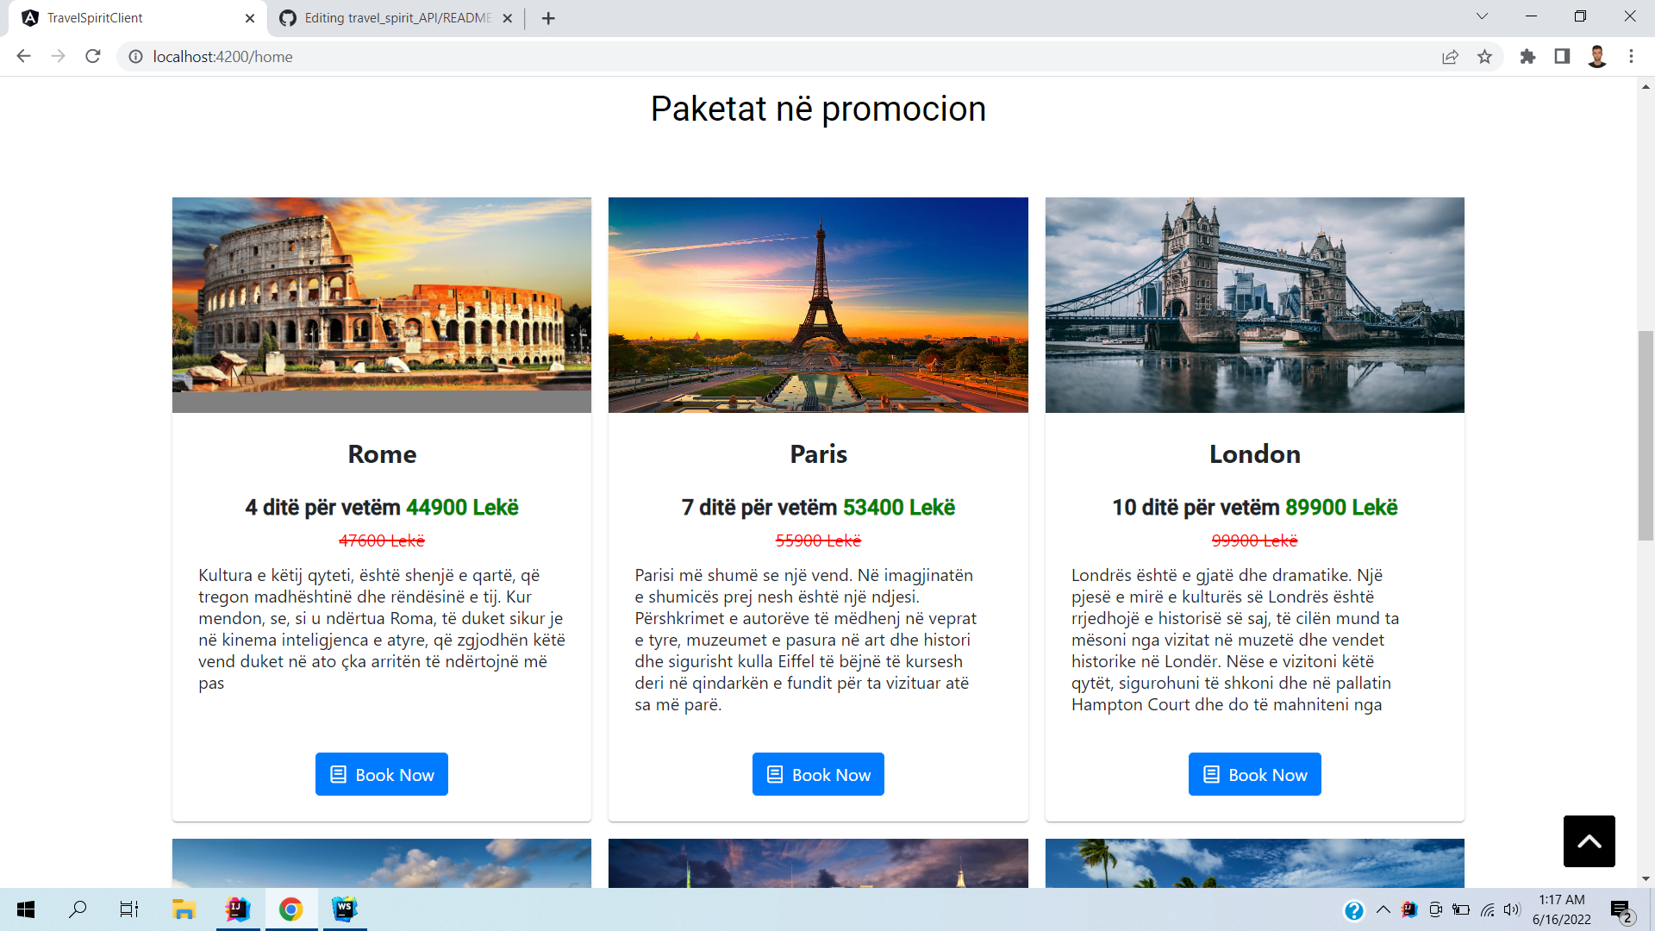Open Windows Start menu
The width and height of the screenshot is (1655, 931).
click(26, 909)
